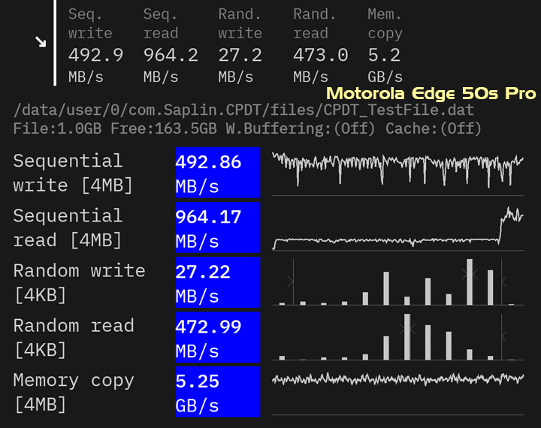Click the arrow icon beside the summary

coord(41,42)
